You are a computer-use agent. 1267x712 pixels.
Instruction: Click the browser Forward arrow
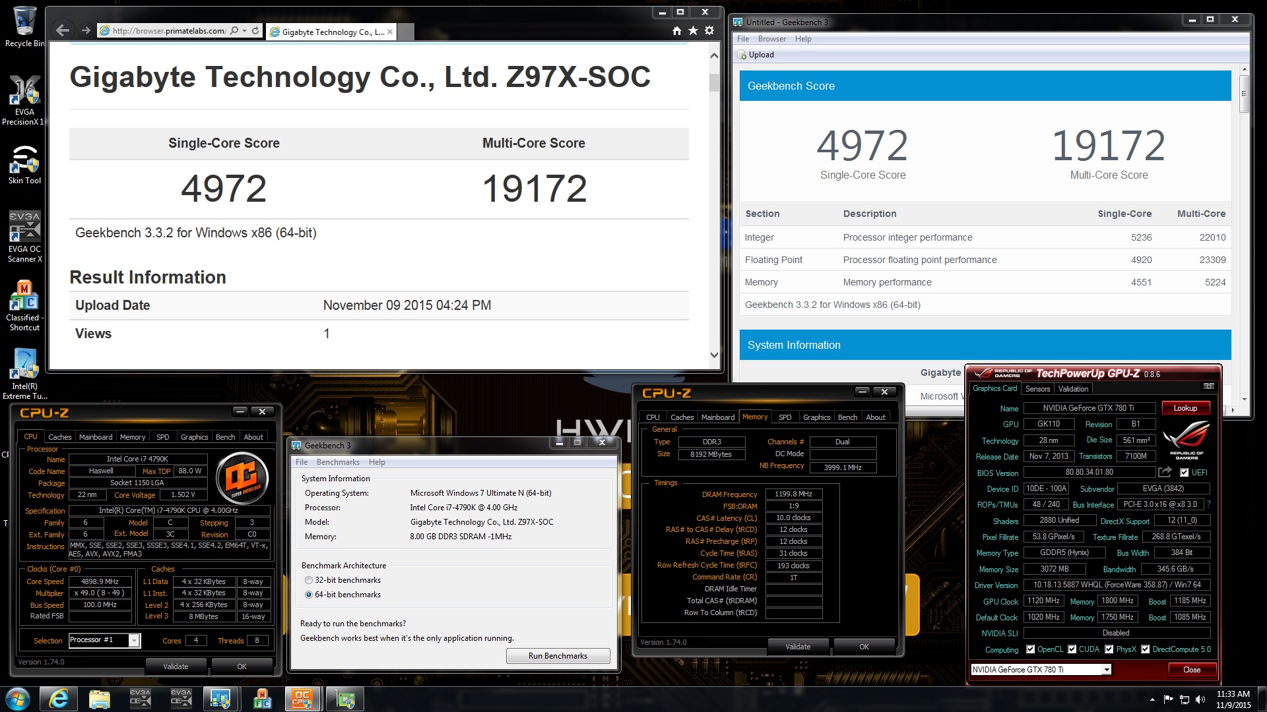pos(86,30)
